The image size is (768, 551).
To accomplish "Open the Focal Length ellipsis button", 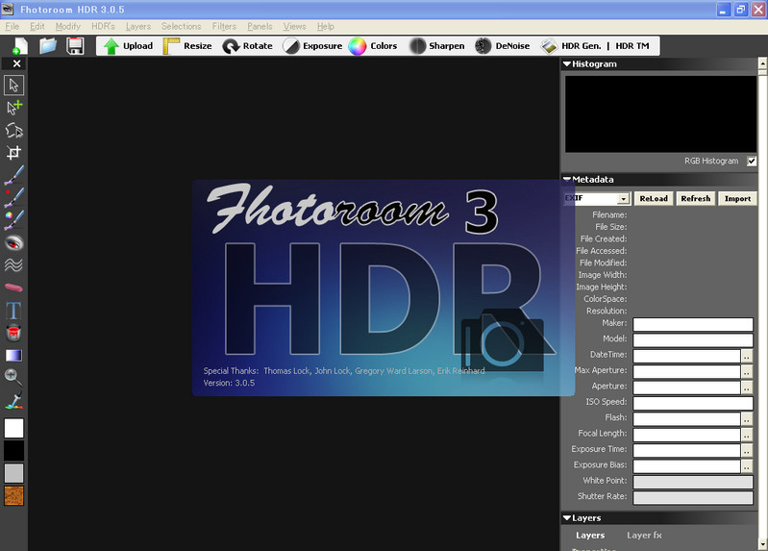I will [747, 435].
